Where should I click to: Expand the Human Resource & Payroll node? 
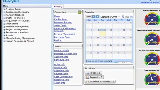(4, 41)
